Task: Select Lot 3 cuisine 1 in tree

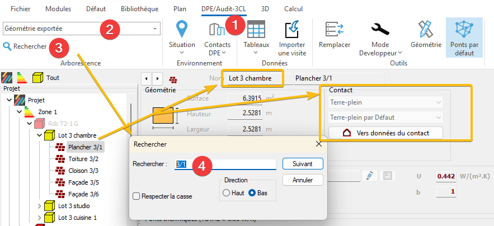Action: point(78,218)
